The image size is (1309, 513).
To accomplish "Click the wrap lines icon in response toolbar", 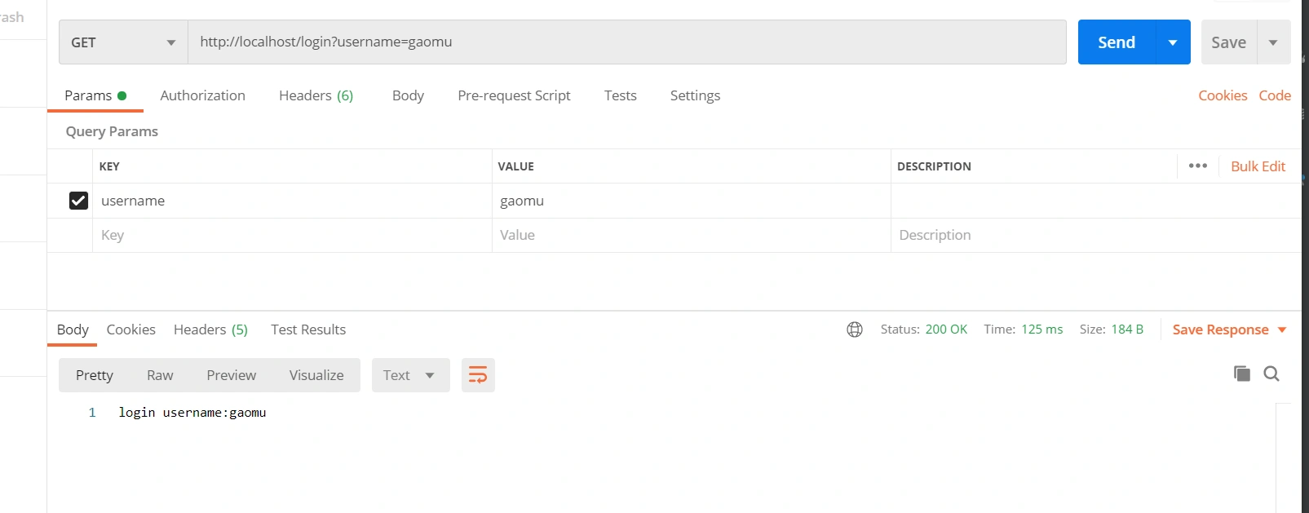I will [x=478, y=375].
